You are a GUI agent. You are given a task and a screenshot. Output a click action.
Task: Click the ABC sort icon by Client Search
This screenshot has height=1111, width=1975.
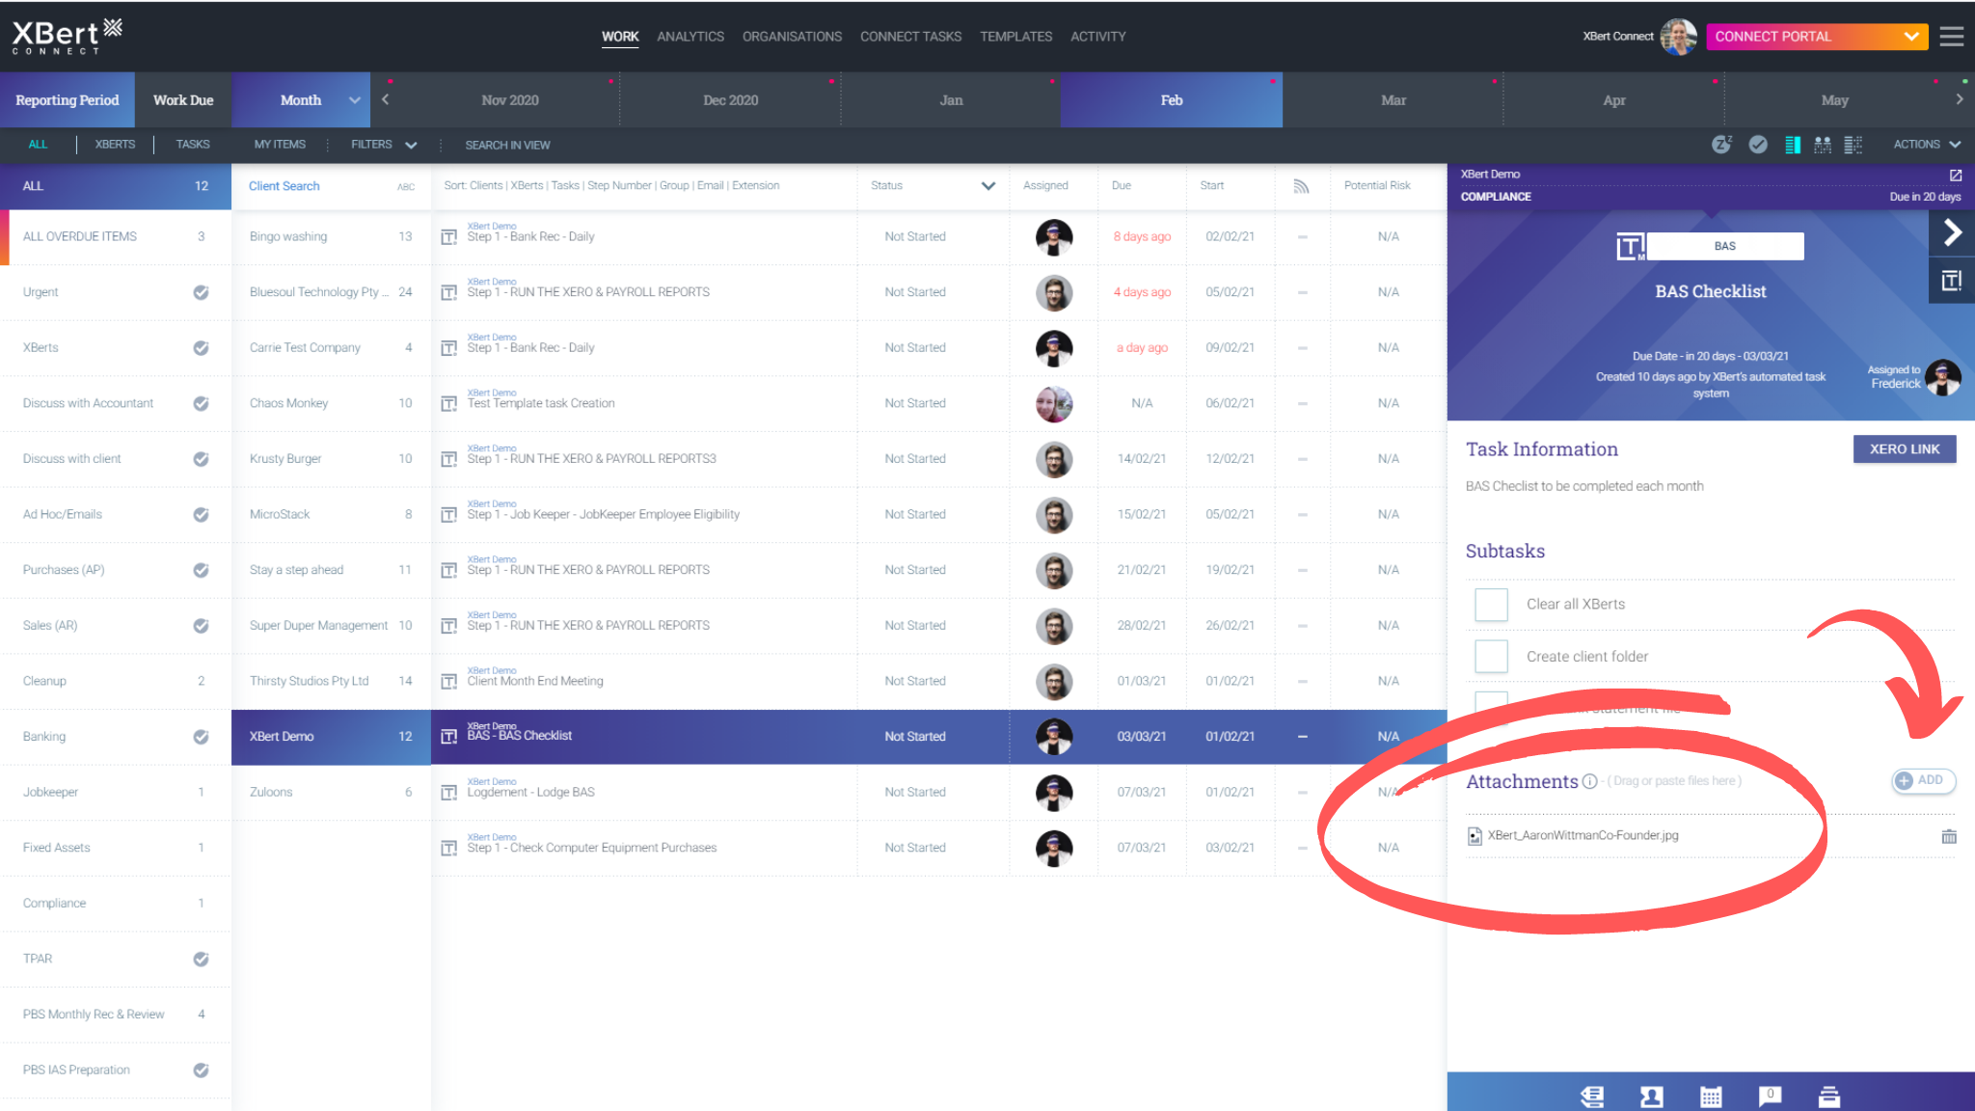(x=406, y=187)
